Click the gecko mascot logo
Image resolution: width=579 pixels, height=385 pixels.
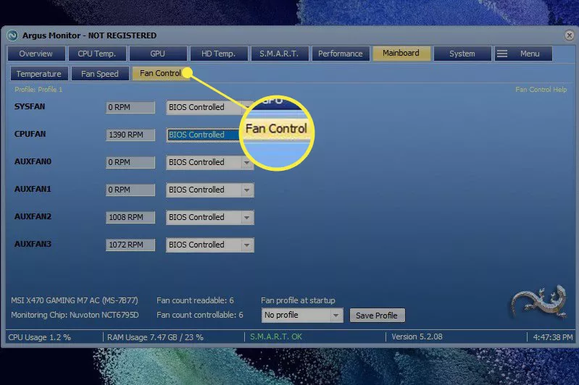(x=538, y=301)
